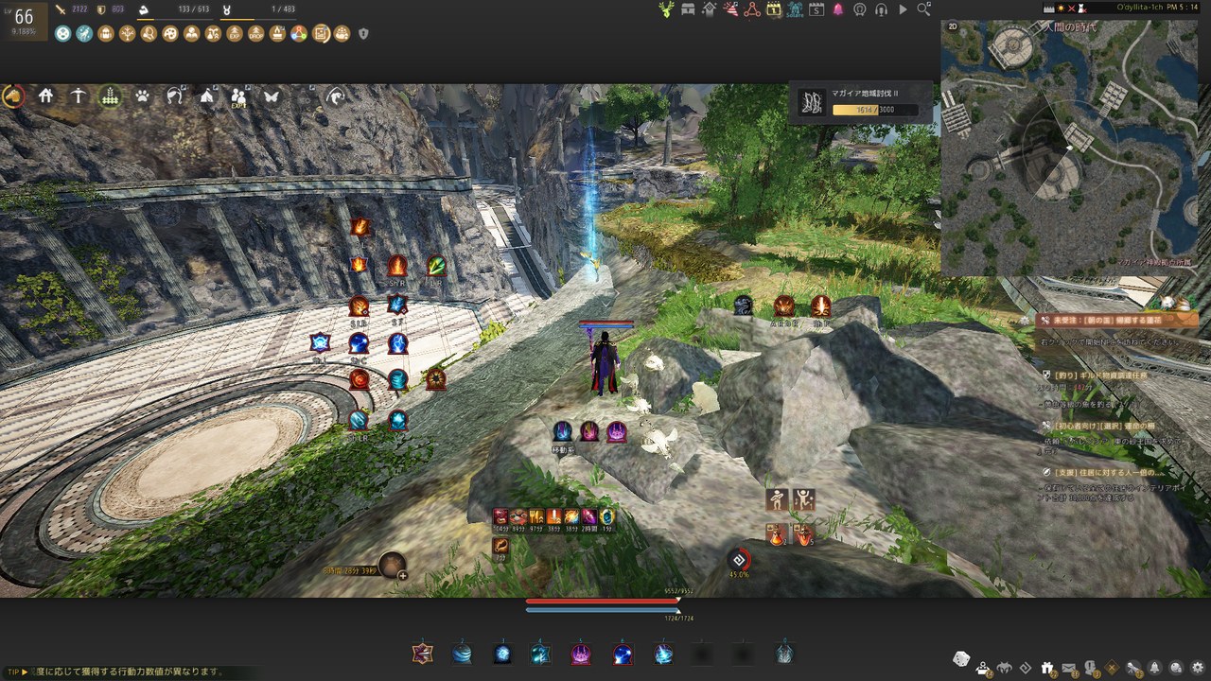
Task: Click the play arrow icon in top bar
Action: pos(903,9)
